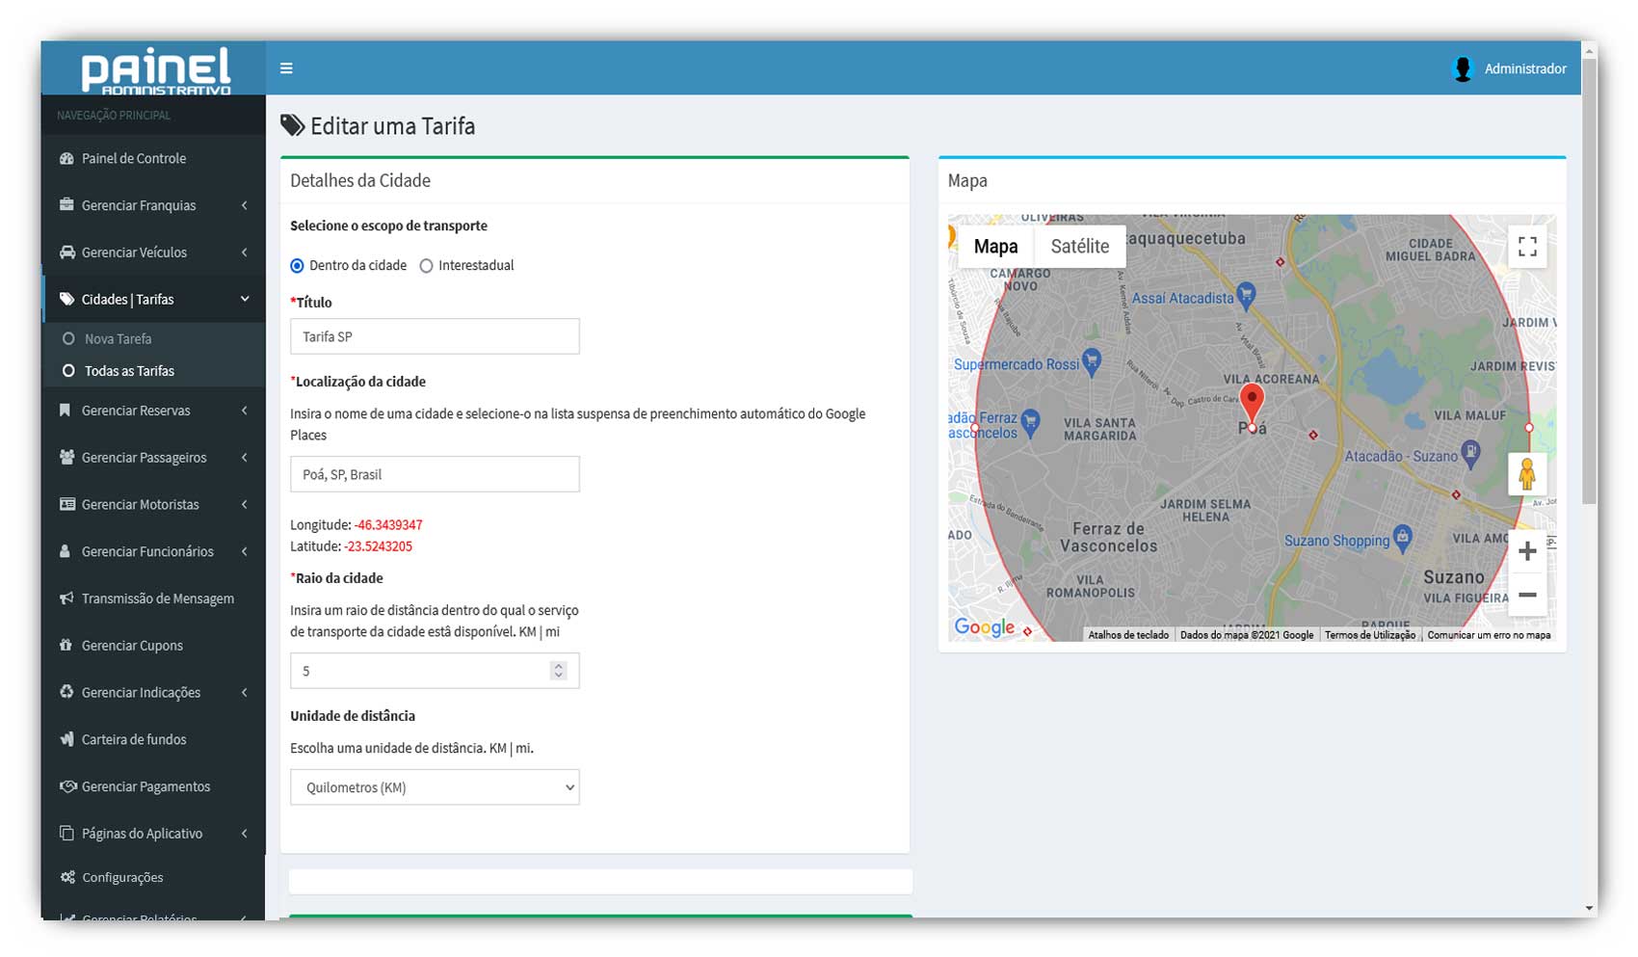This screenshot has height=957, width=1638.
Task: Click the Carteira de fundos icon
Action: click(x=66, y=738)
